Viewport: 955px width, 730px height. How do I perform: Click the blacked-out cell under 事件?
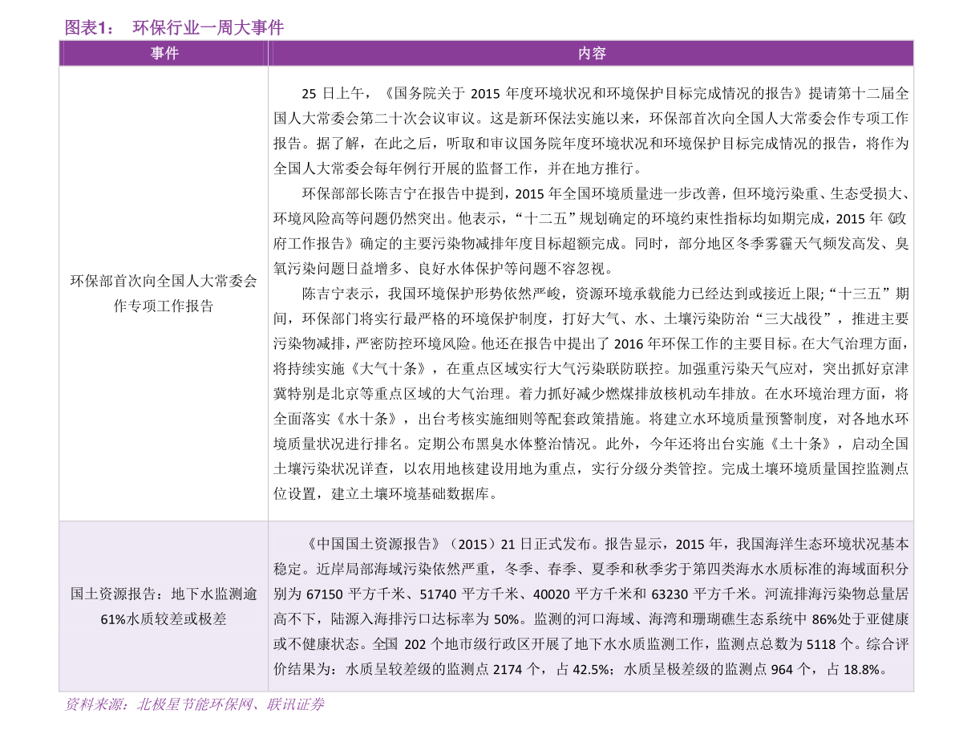tap(164, 293)
